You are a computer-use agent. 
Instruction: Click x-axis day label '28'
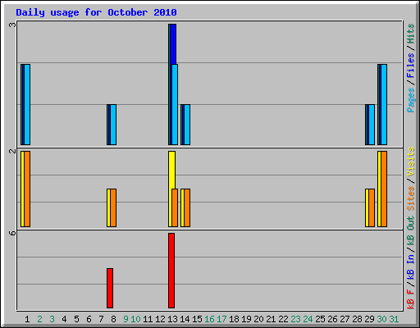coord(357,319)
